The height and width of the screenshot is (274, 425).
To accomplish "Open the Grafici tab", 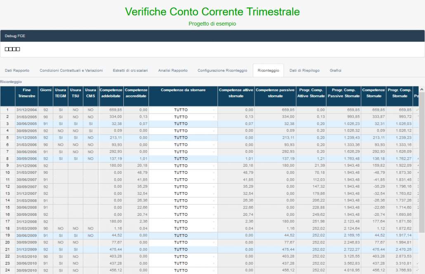I will [335, 71].
